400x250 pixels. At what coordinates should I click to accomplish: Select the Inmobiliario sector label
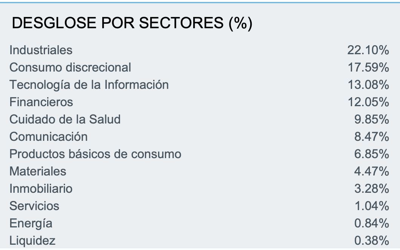point(41,189)
